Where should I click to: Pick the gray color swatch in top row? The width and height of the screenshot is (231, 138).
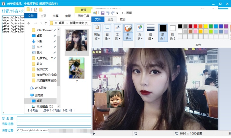coord(185,26)
